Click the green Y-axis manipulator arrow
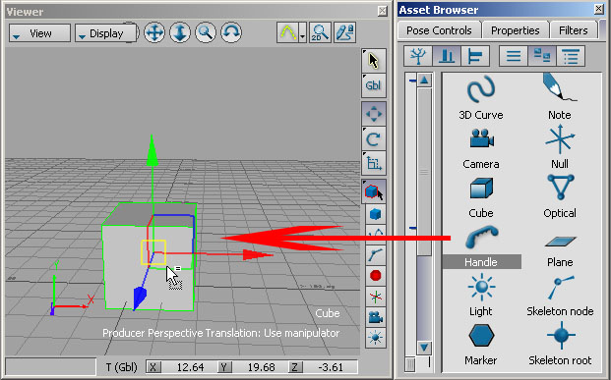The width and height of the screenshot is (611, 380). pos(152,151)
